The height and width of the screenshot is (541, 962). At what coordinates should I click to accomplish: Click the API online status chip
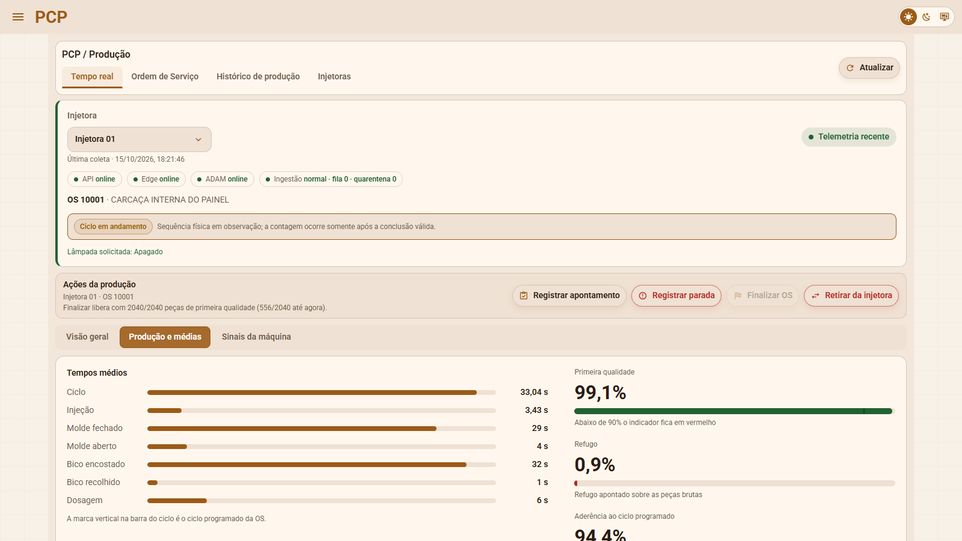95,179
